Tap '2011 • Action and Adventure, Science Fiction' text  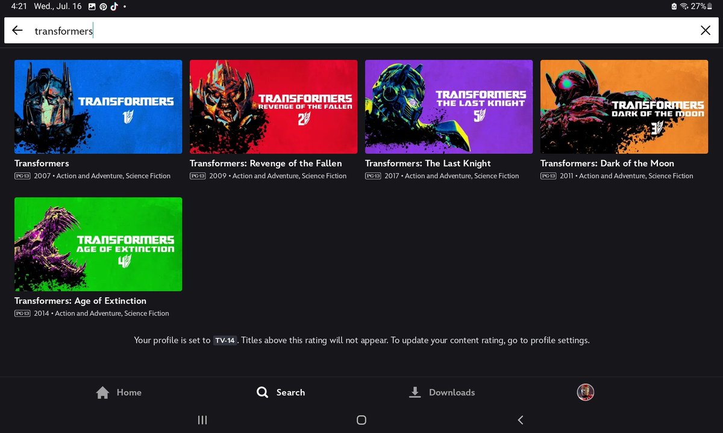627,176
